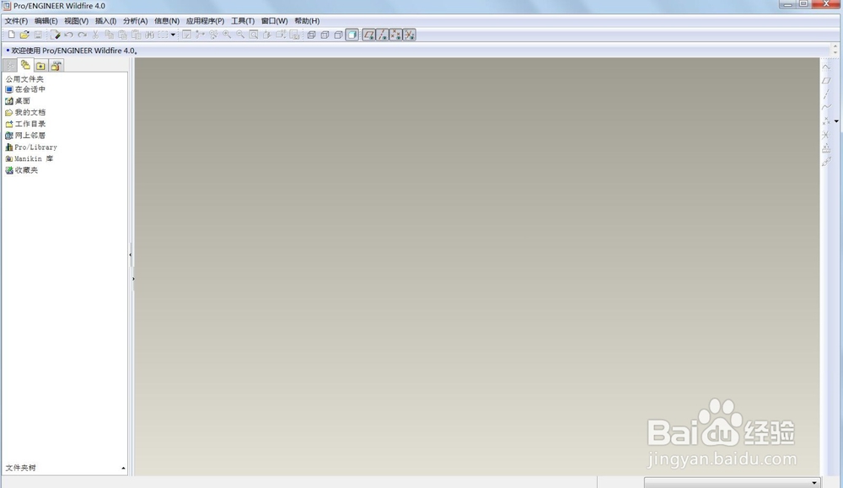The width and height of the screenshot is (843, 488).
Task: Open the 编辑(E) menu
Action: (46, 21)
